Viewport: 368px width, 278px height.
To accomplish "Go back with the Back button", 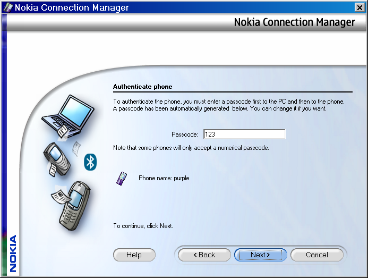I will point(204,255).
